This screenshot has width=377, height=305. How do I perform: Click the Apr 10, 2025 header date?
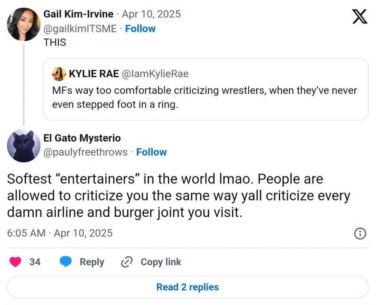coord(151,14)
